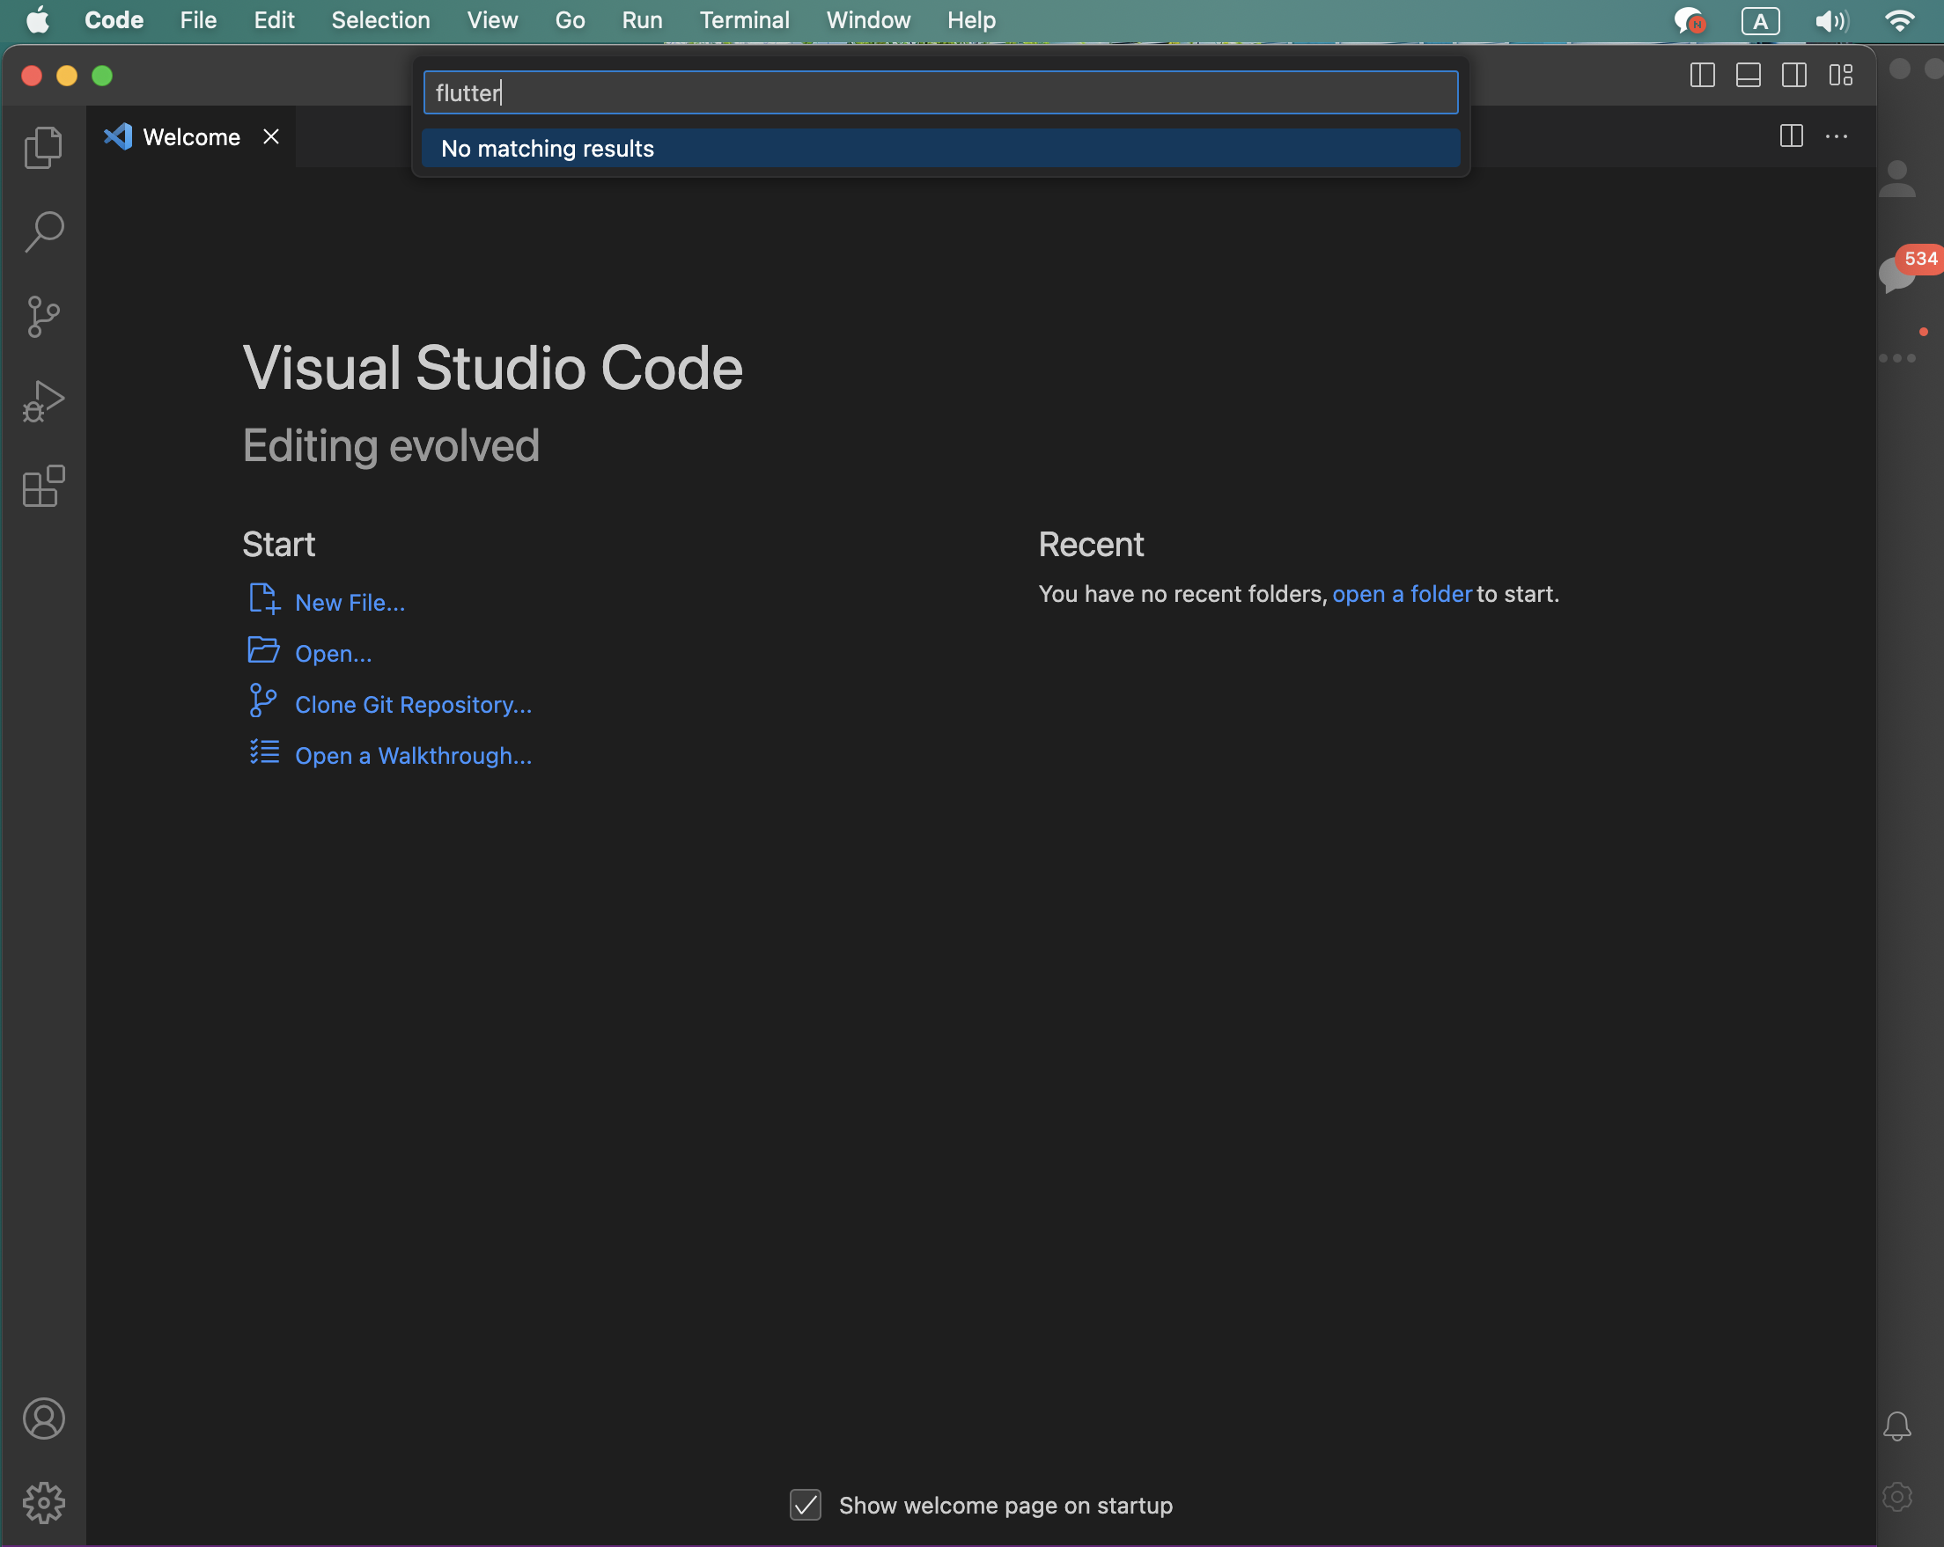Open the Selection menu
The height and width of the screenshot is (1547, 1944).
[380, 20]
